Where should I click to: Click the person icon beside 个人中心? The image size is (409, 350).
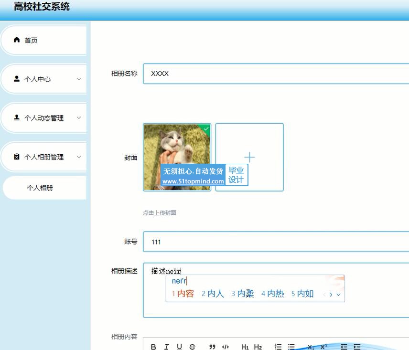[17, 79]
